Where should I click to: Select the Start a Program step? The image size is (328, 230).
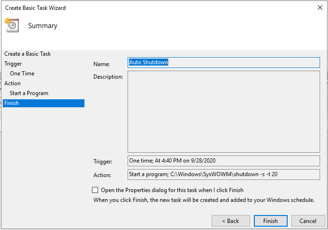[x=29, y=93]
